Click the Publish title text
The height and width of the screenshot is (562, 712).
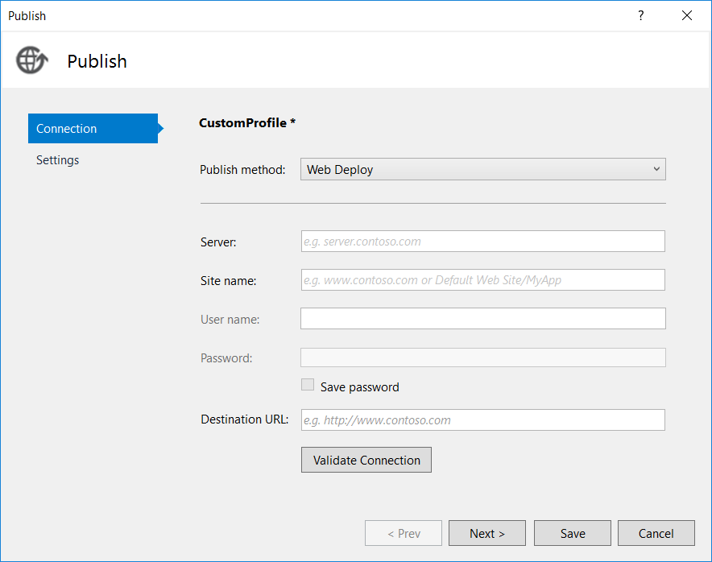tap(97, 61)
